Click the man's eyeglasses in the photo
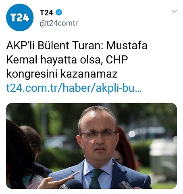Viewport: 183px width, 194px height. tap(98, 134)
